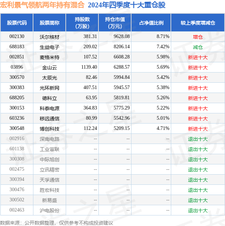Select stock code 300383
This screenshot has width=225, height=226.
(x=17, y=88)
